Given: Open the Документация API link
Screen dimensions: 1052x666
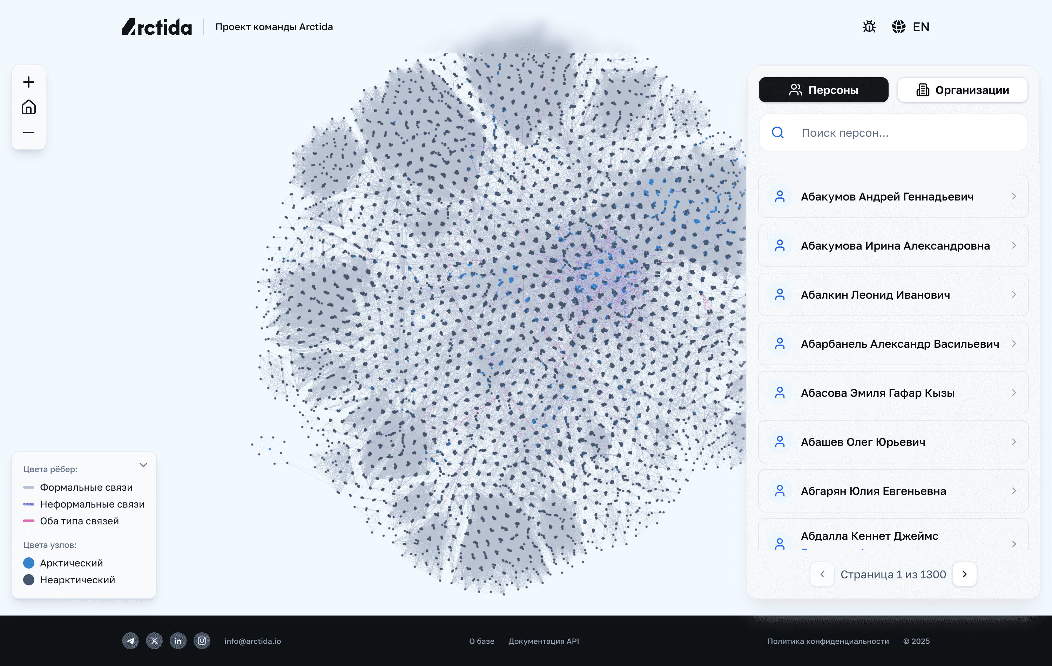Looking at the screenshot, I should click(x=544, y=641).
